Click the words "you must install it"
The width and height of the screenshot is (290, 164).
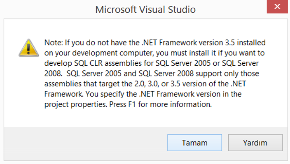point(186,53)
